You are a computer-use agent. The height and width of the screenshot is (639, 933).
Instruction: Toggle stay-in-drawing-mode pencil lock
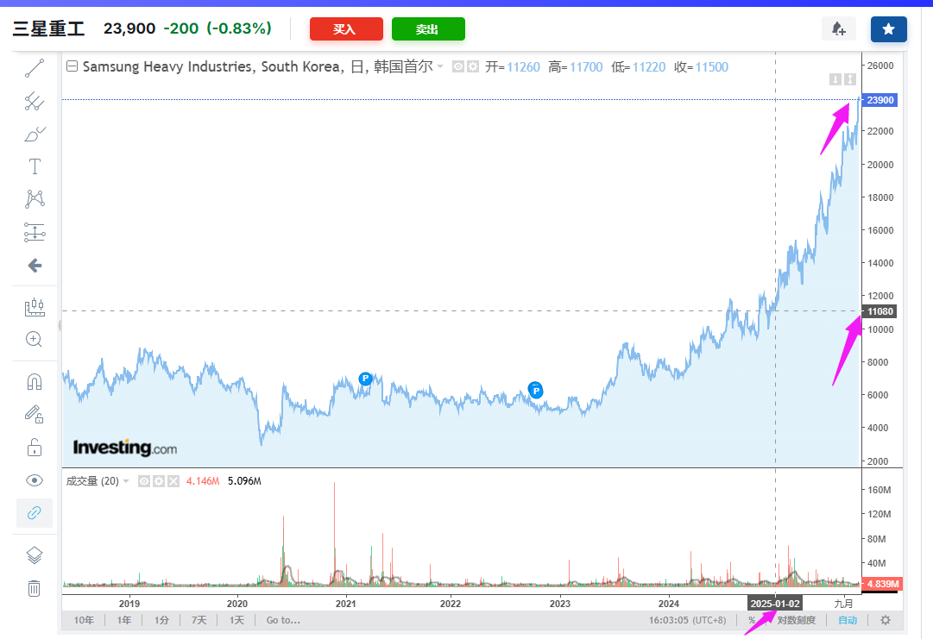34,414
